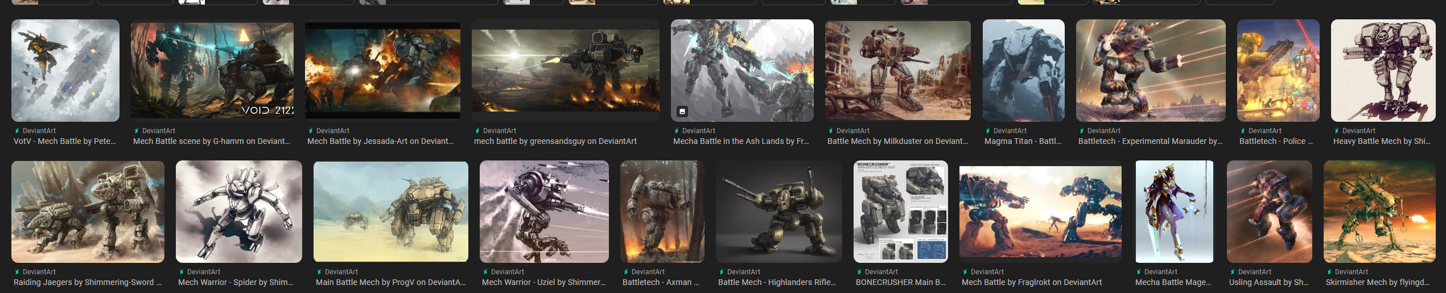Click DeviantArt favicon above Raiding Jaegers
The height and width of the screenshot is (293, 1446).
pyautogui.click(x=17, y=272)
